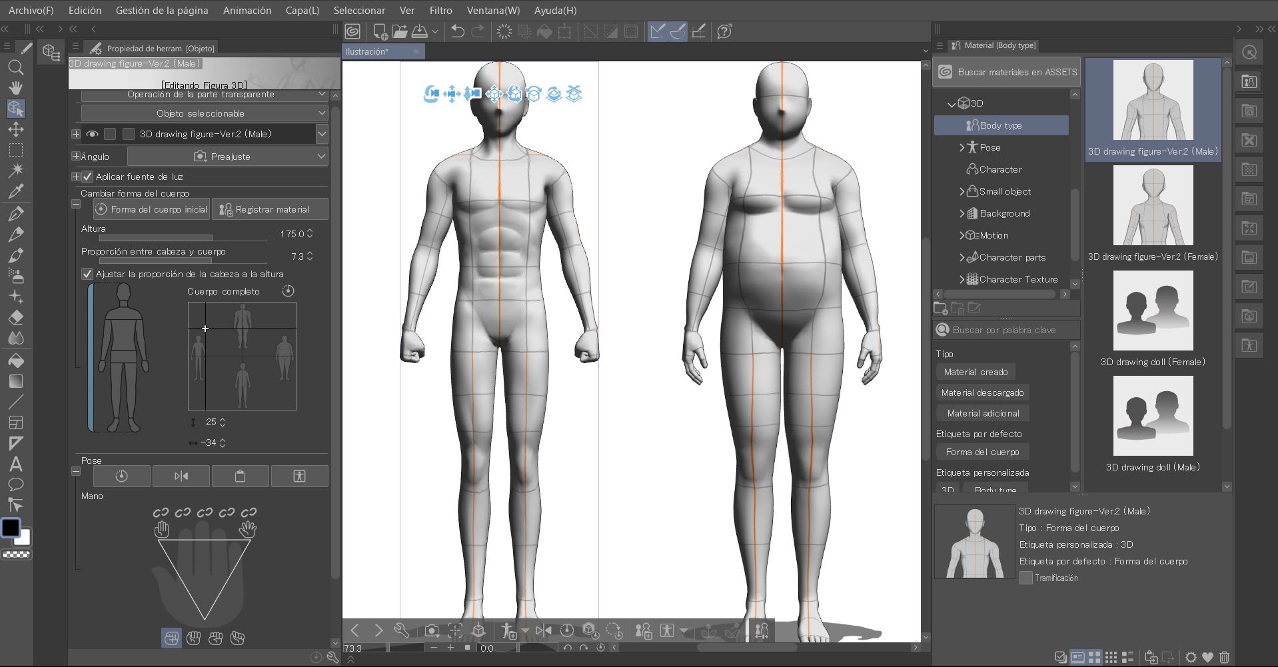1278x667 pixels.
Task: Open the Objeto seleccionable dropdown
Action: click(x=204, y=113)
